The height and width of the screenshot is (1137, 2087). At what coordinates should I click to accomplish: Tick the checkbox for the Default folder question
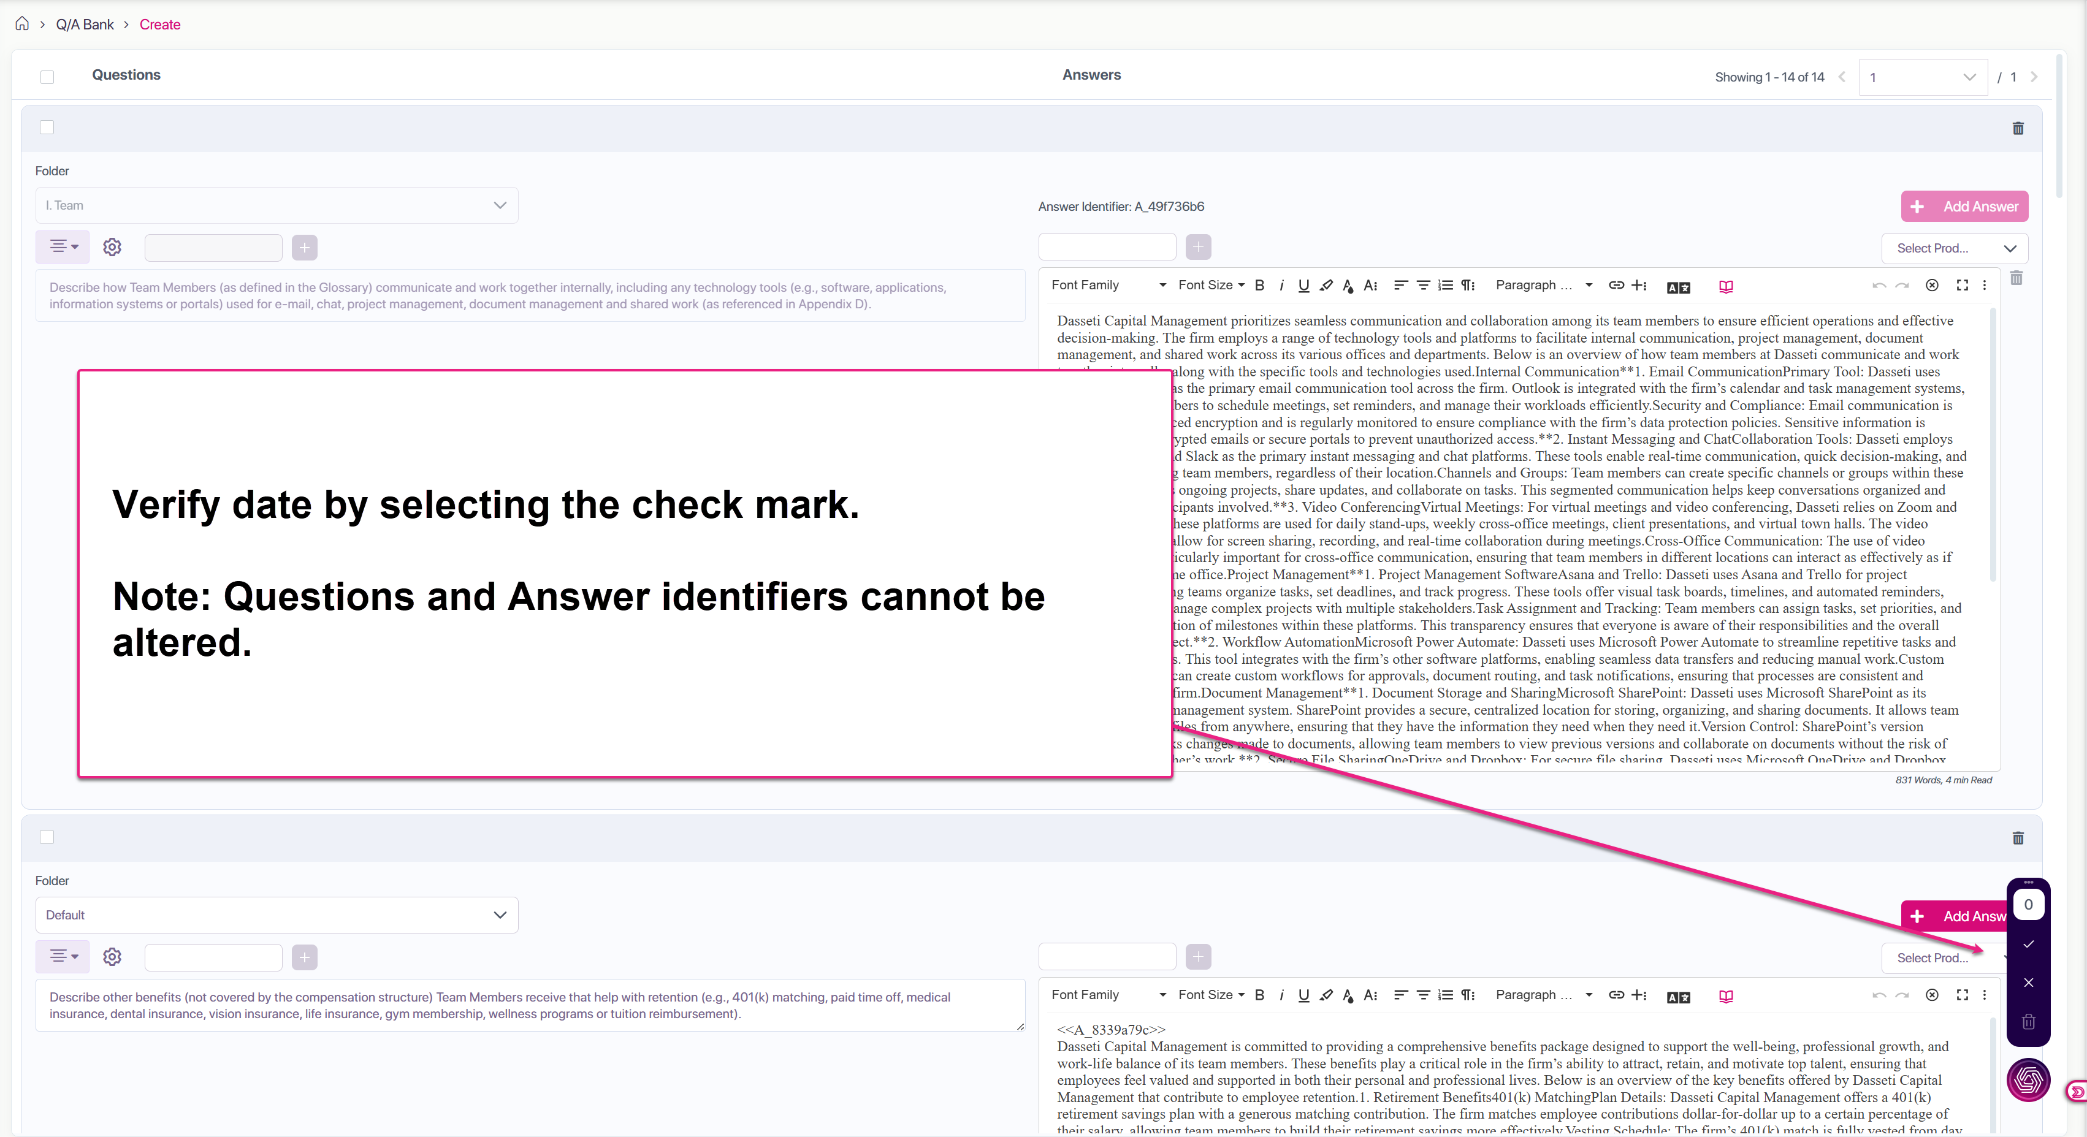[x=47, y=837]
